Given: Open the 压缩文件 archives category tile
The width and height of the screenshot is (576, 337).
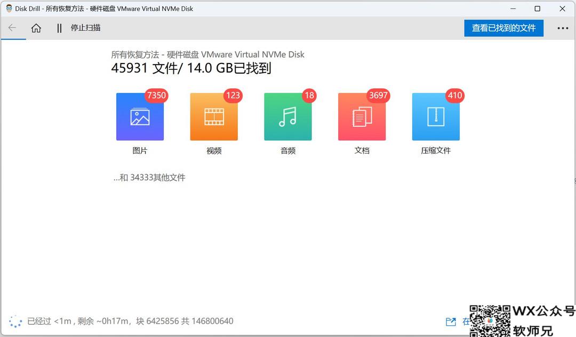Looking at the screenshot, I should 436,116.
